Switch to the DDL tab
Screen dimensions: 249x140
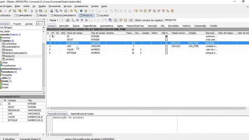pos(163,26)
